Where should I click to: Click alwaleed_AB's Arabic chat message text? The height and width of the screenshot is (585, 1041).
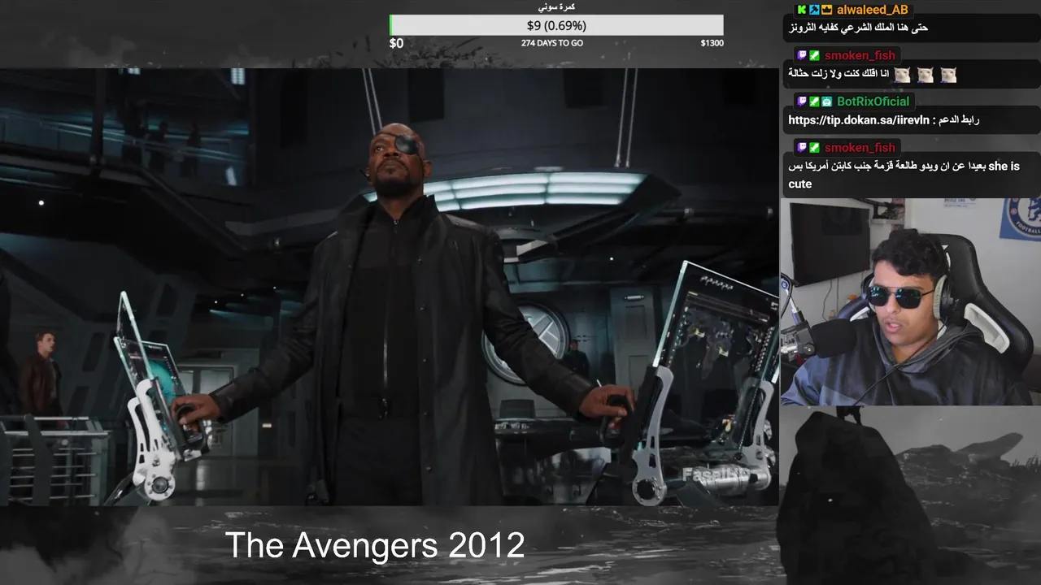point(858,28)
